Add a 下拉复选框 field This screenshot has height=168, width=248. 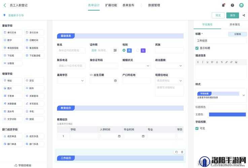pos(34,55)
